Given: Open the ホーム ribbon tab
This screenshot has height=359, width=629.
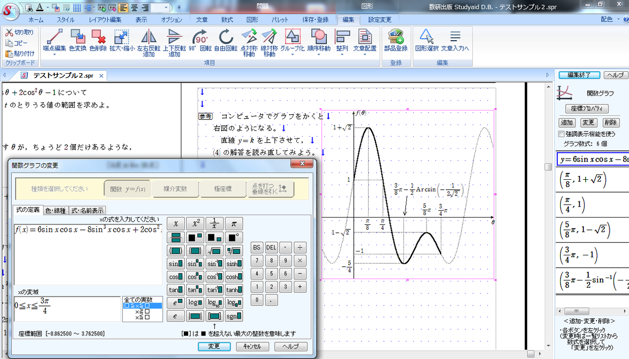Looking at the screenshot, I should tap(36, 20).
